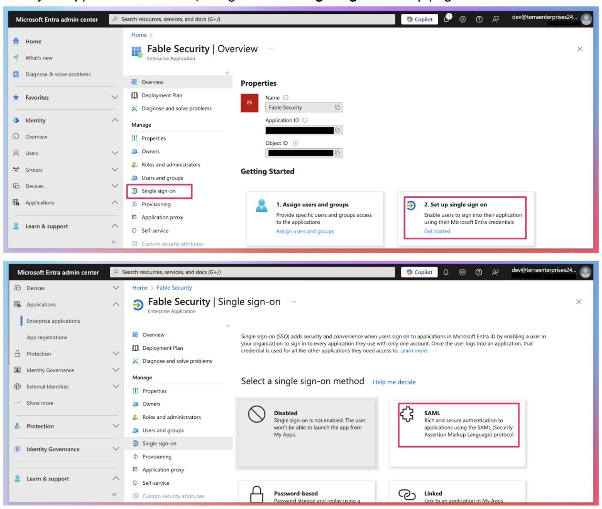Screen dimensions: 602x509
Task: Go to Home in Overview page sidebar
Action: pos(33,41)
